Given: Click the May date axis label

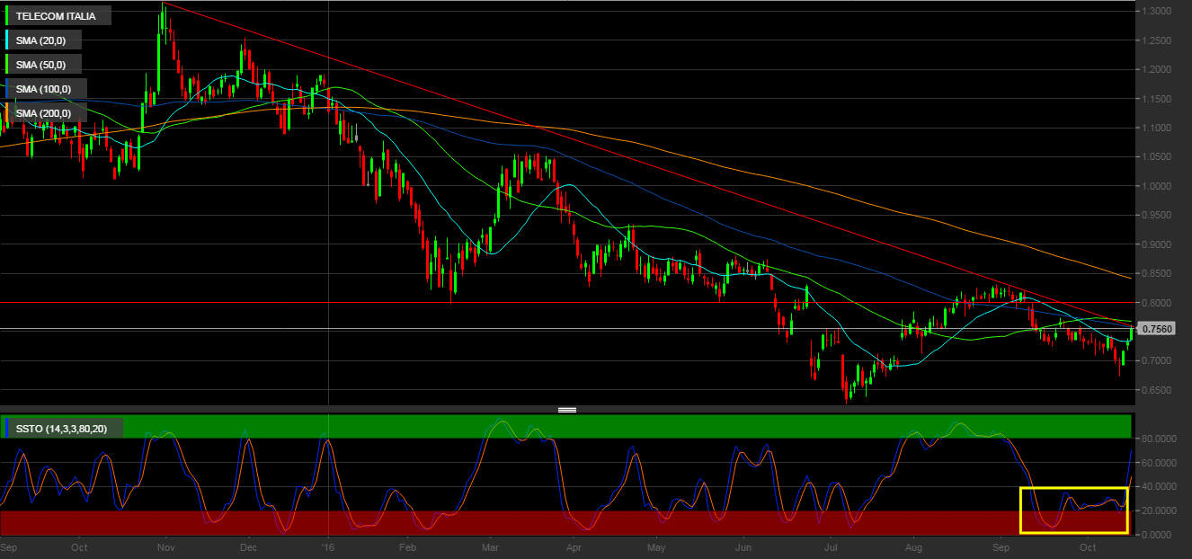Looking at the screenshot, I should (x=656, y=546).
